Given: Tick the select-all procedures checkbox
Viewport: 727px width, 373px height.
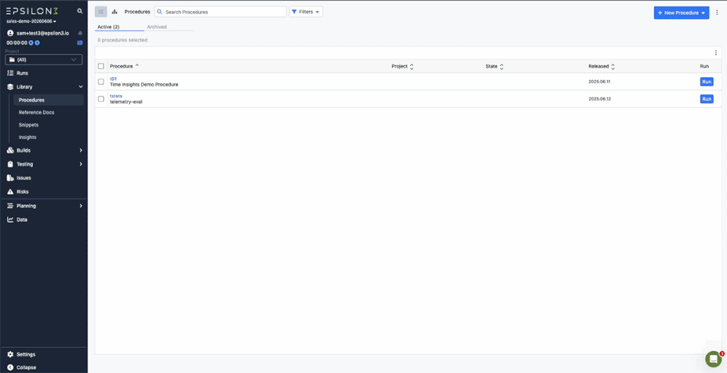Looking at the screenshot, I should tap(101, 66).
